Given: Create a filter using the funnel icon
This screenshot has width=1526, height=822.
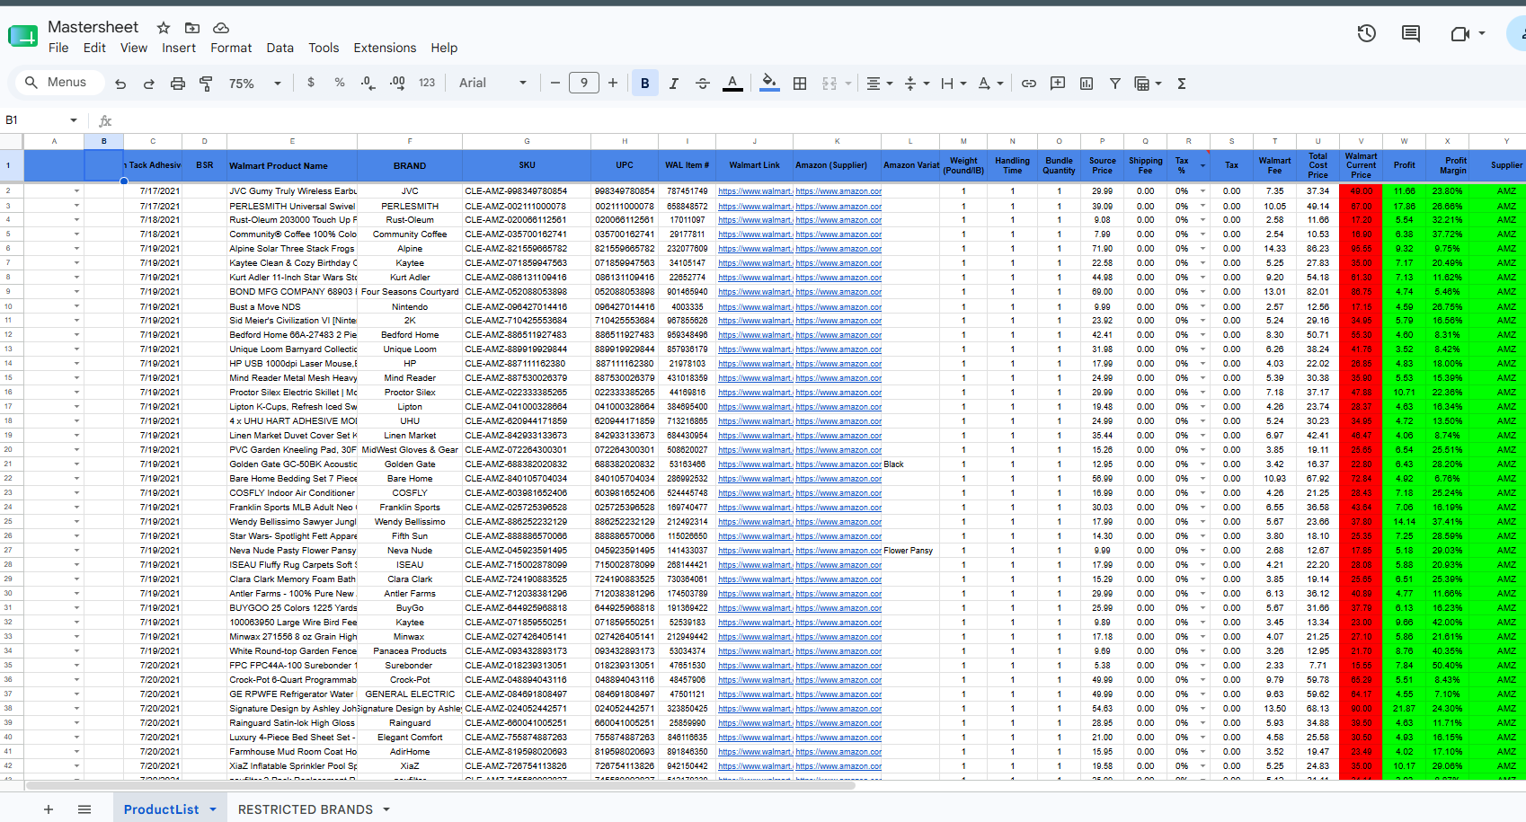Looking at the screenshot, I should [x=1115, y=84].
